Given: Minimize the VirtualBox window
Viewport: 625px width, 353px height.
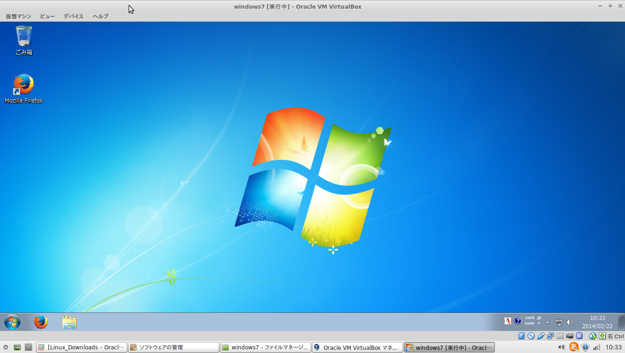Looking at the screenshot, I should pyautogui.click(x=601, y=6).
